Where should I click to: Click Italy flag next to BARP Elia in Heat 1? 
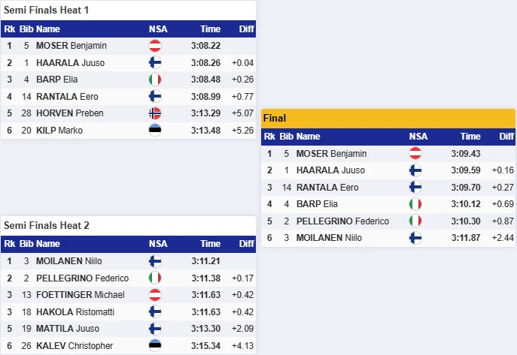pos(155,80)
